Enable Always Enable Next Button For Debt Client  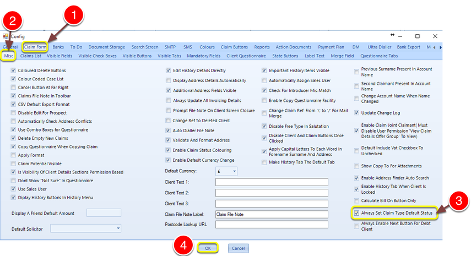click(x=356, y=226)
